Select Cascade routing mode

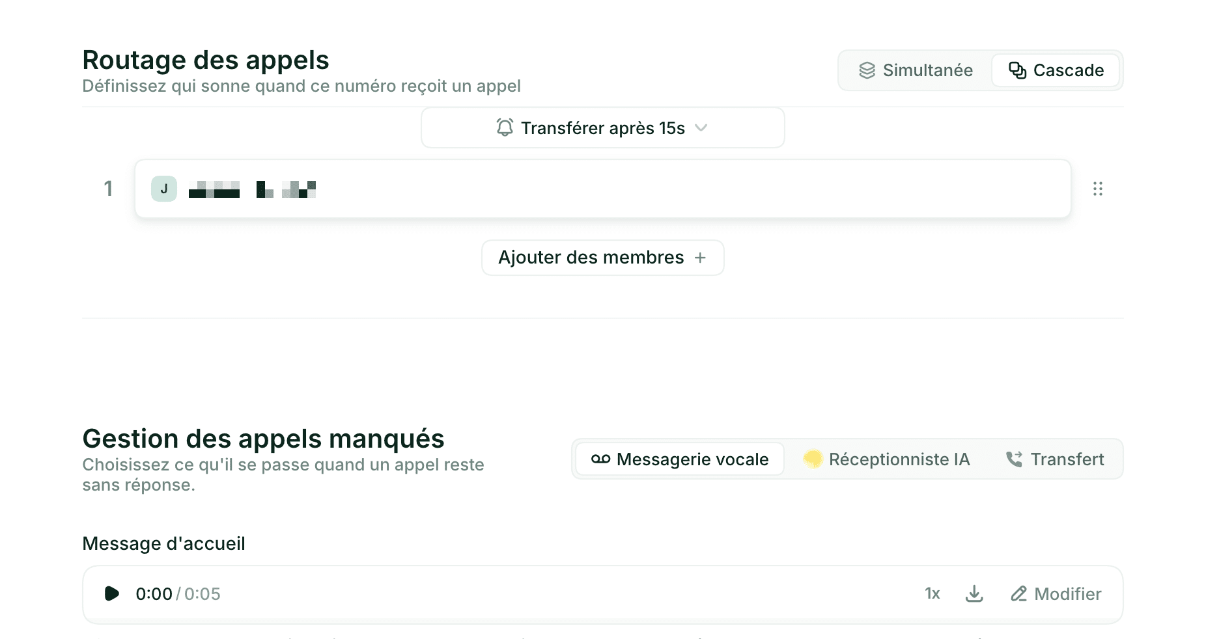[1056, 70]
